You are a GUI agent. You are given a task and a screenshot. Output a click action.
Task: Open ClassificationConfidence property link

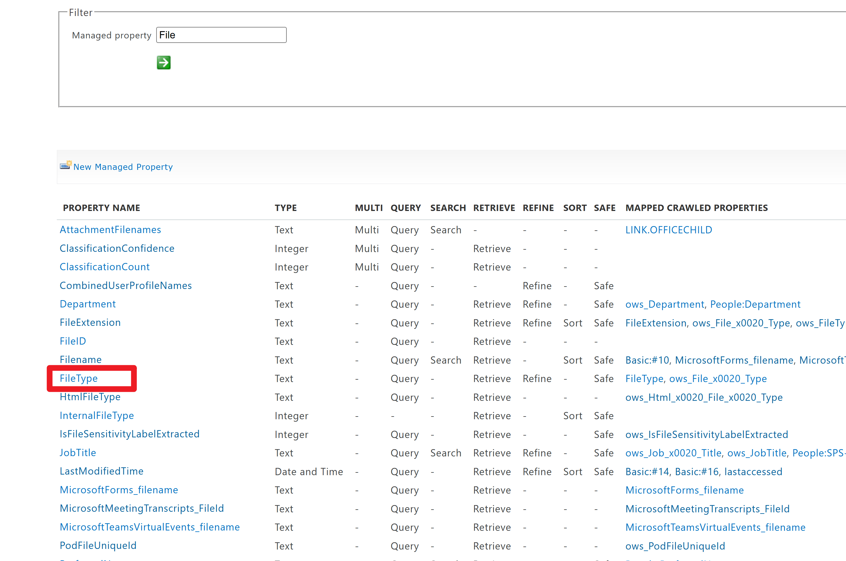(x=117, y=248)
